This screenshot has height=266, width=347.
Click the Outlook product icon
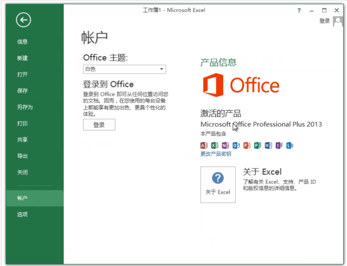236,145
